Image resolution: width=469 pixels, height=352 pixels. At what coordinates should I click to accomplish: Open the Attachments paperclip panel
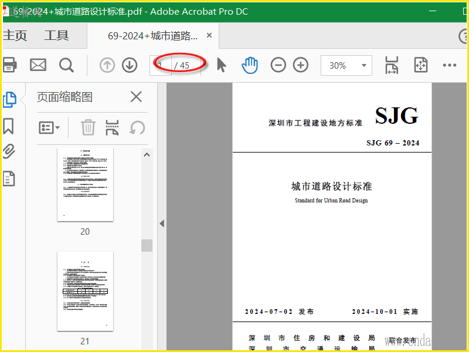[x=9, y=151]
